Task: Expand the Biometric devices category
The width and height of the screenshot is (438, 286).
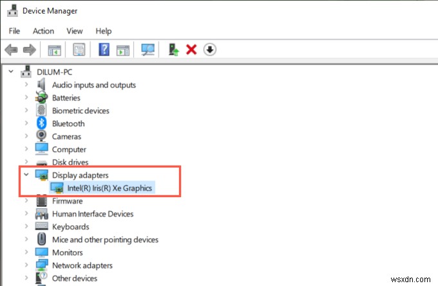Action: click(x=26, y=110)
